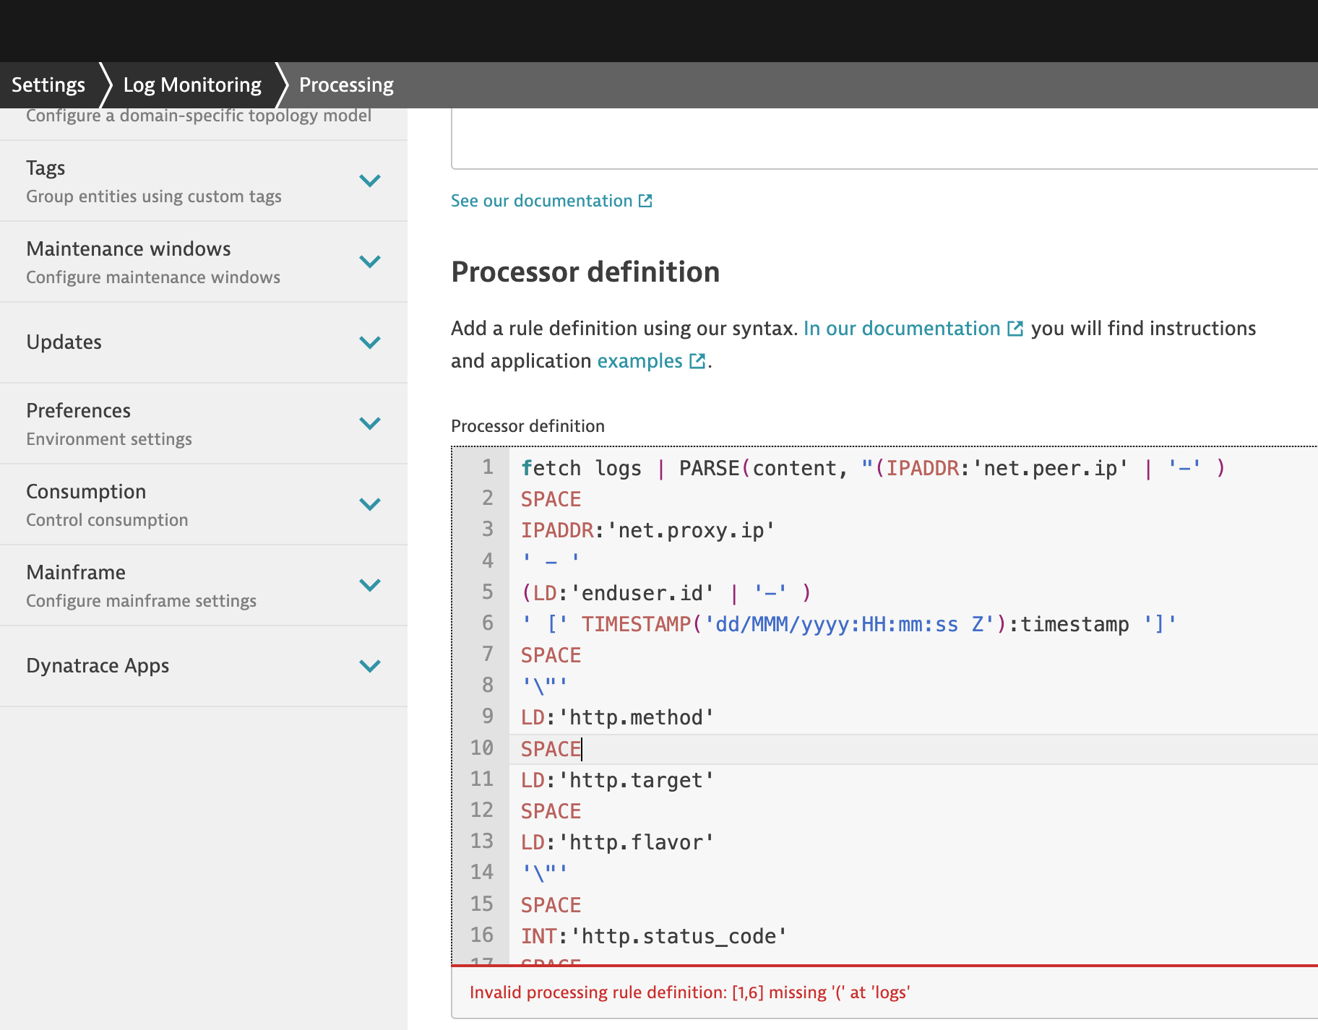Click external link icon after 'In our documentation'
This screenshot has height=1030, width=1318.
tap(1015, 329)
